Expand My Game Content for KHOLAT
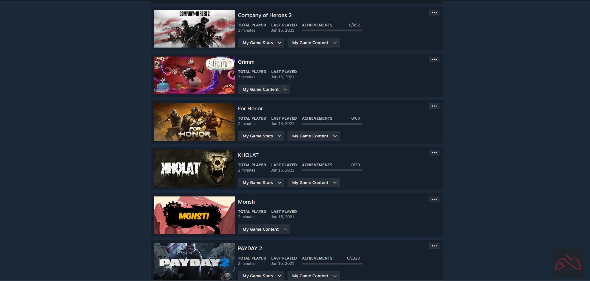 tap(313, 183)
